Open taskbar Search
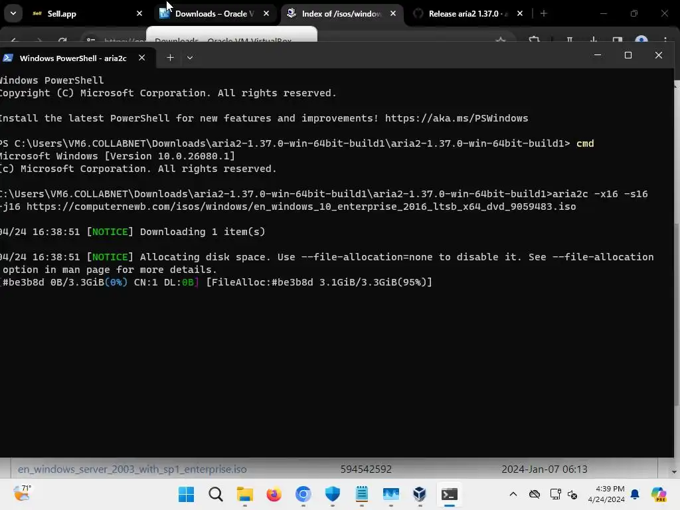The width and height of the screenshot is (680, 510). point(216,494)
